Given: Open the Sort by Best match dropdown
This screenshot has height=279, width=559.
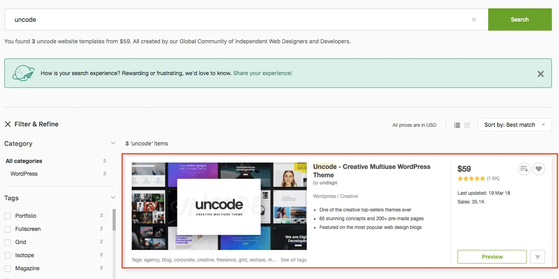Looking at the screenshot, I should click(514, 125).
